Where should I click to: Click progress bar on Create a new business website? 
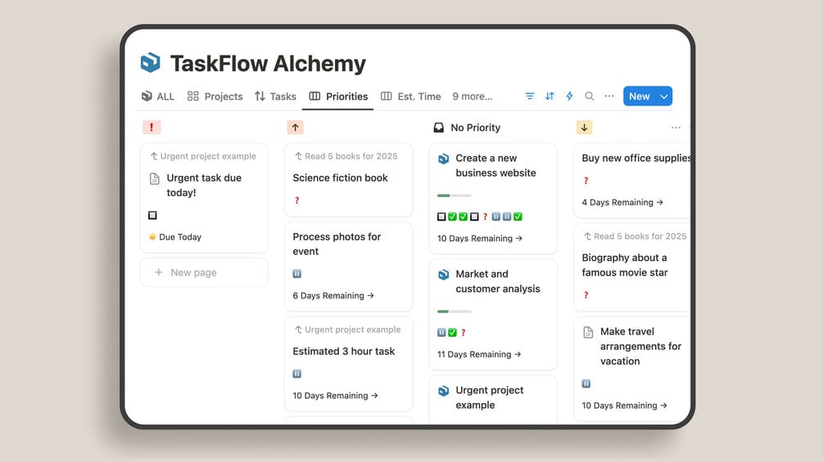[x=454, y=195]
